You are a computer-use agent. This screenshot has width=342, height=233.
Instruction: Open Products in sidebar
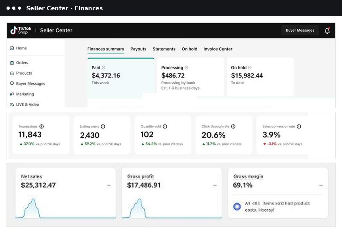pos(24,73)
